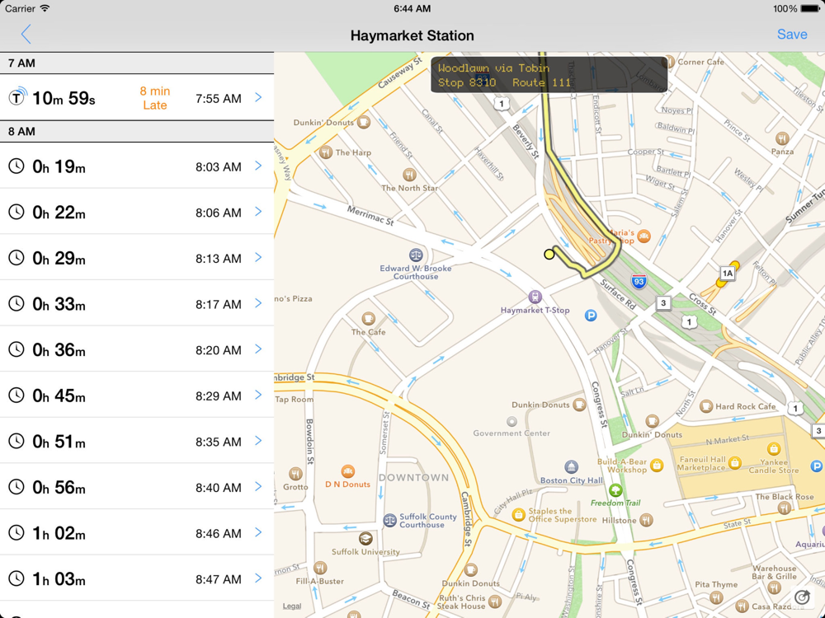Save the Haymarket Station stop
This screenshot has width=825, height=618.
point(792,35)
